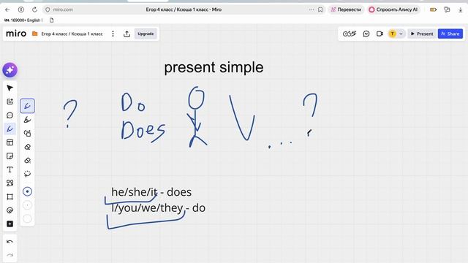Image resolution: width=468 pixels, height=263 pixels.
Task: Open the stickers and emoji tool
Action: [10, 210]
